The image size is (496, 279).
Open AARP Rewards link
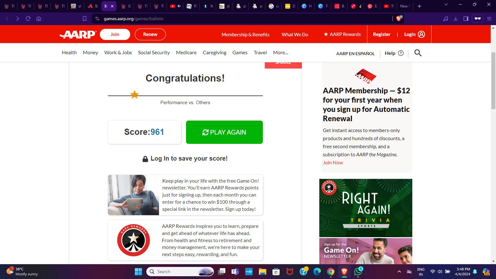coord(342,34)
